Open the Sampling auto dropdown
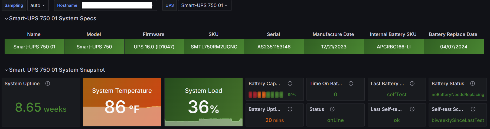Screen dimensions: 490x129 [38, 5]
